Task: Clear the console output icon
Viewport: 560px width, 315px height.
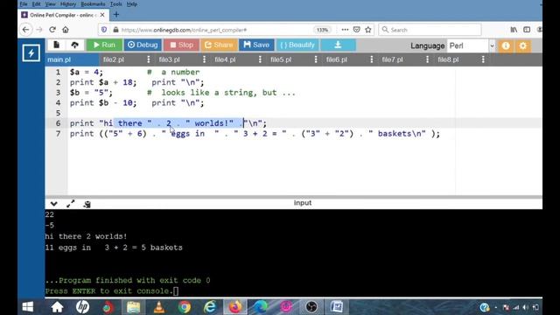Action: (x=87, y=204)
